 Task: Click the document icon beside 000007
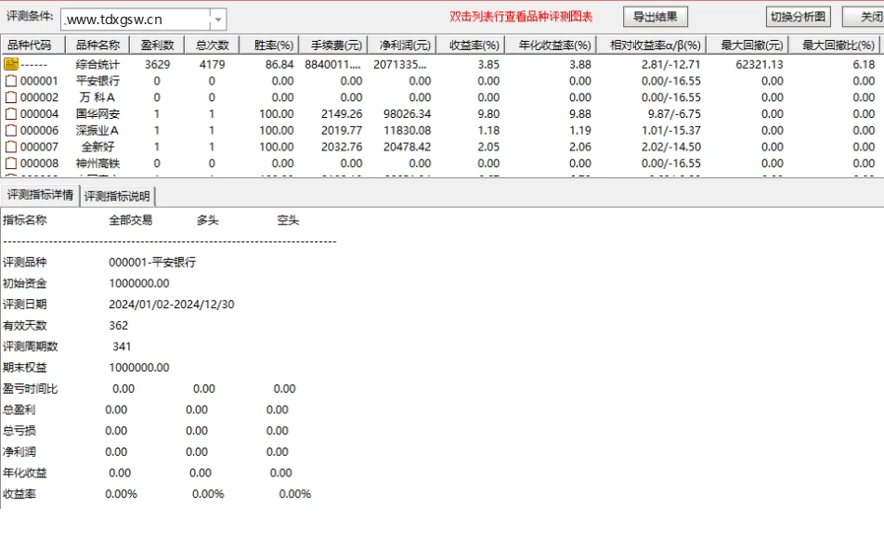pos(11,147)
